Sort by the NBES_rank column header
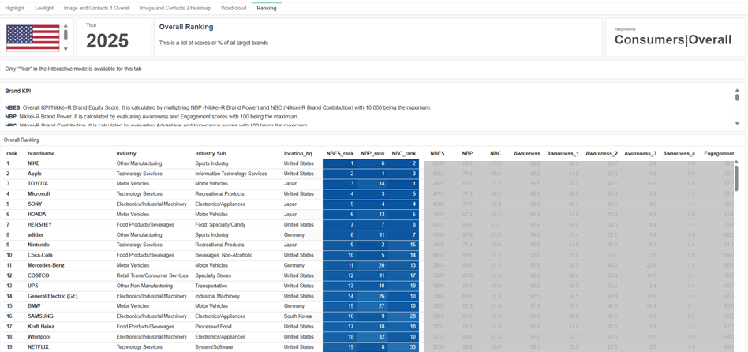Viewport: 748px width, 352px height. pos(342,153)
